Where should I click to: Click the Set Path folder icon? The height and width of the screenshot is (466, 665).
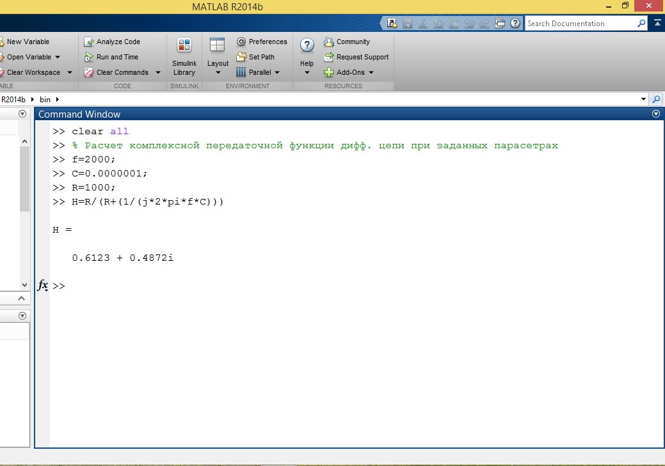(241, 57)
